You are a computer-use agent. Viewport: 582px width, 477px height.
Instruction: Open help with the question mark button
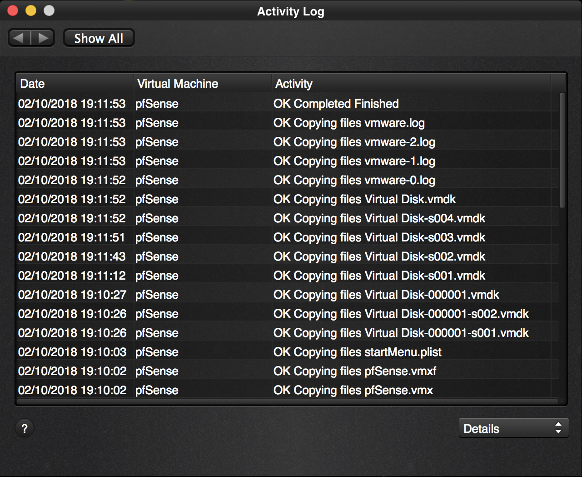pos(25,428)
